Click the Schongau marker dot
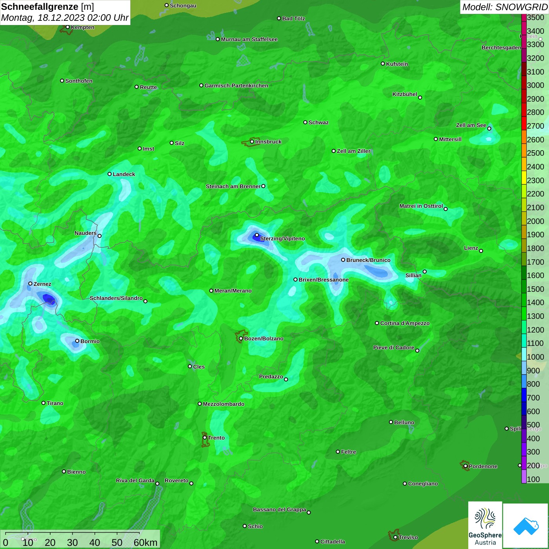 pyautogui.click(x=167, y=5)
